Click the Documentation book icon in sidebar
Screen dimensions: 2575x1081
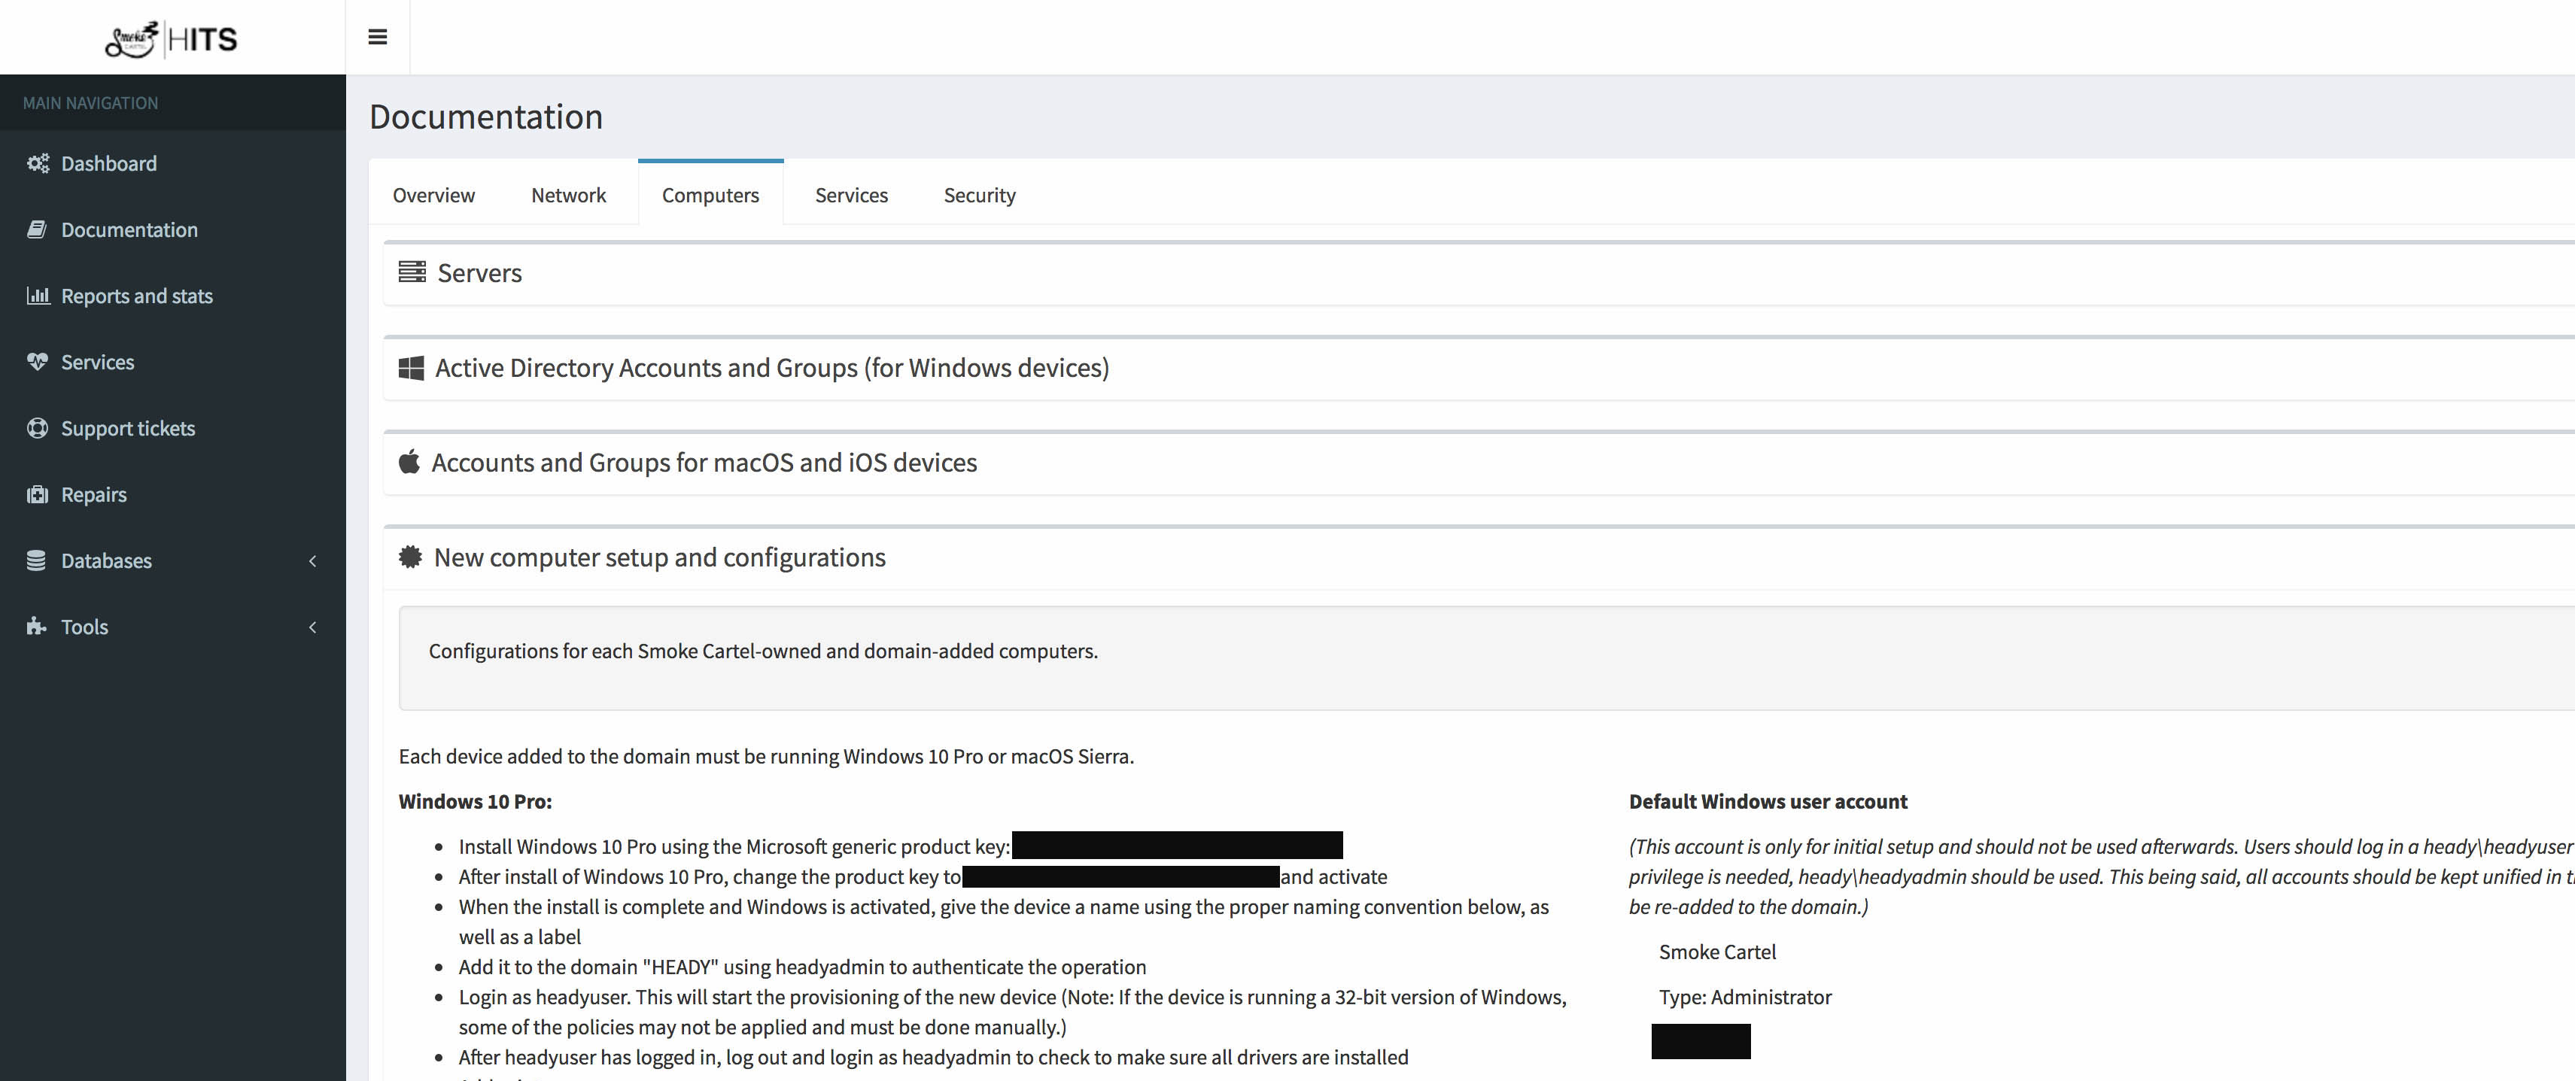pyautogui.click(x=37, y=229)
